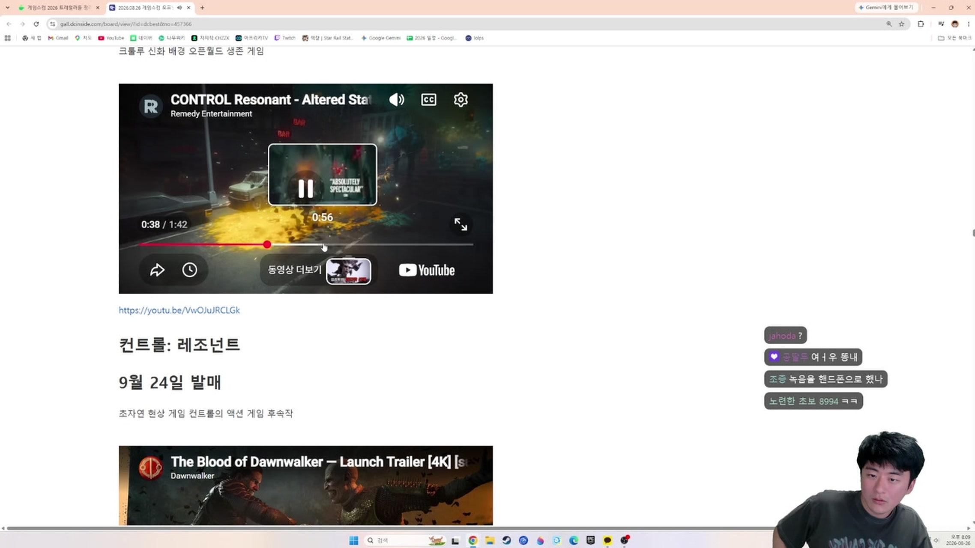Expand the 모든 북마크 folder
Viewport: 975px width, 548px height.
point(954,38)
